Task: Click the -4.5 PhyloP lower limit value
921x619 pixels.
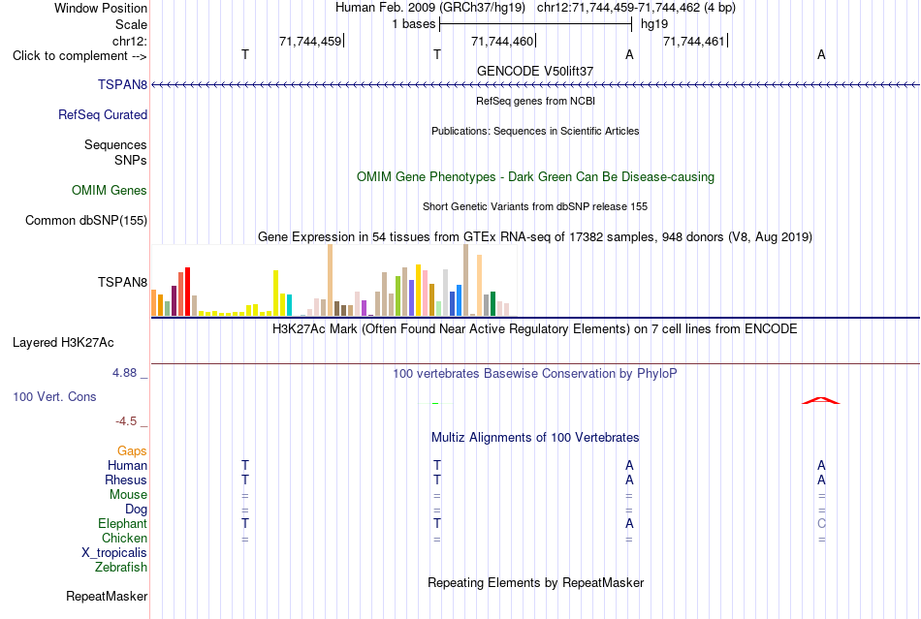Action: [x=126, y=421]
